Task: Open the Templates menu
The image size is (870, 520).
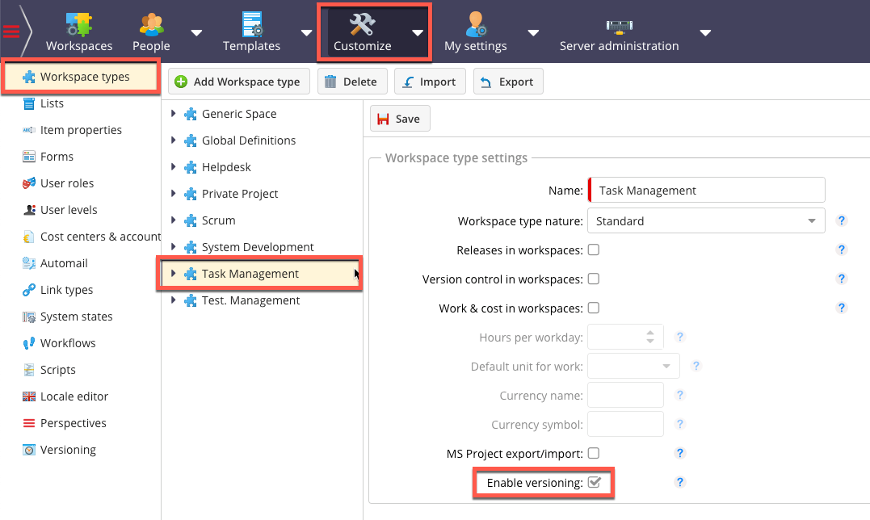Action: pyautogui.click(x=252, y=32)
